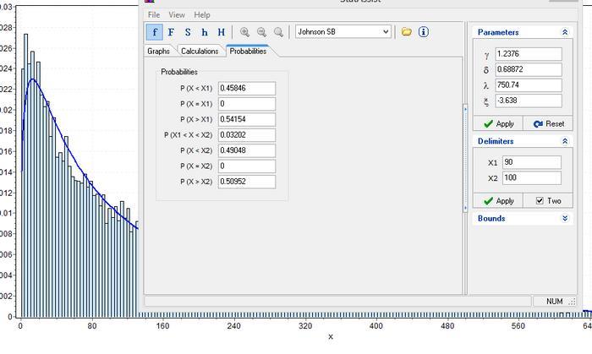Click the zoom in magnifier icon
This screenshot has width=592, height=354.
(x=244, y=32)
